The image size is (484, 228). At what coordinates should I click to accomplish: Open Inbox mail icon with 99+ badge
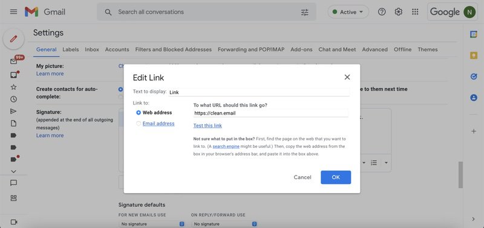[x=13, y=62]
